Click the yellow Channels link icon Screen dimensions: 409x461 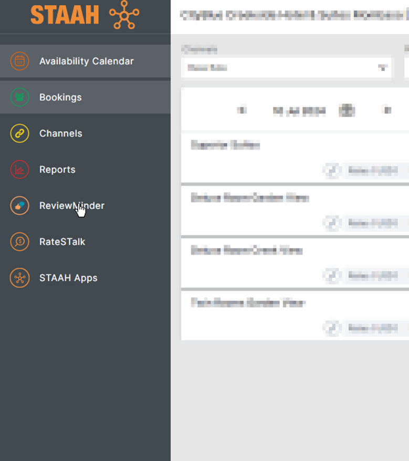pyautogui.click(x=20, y=133)
